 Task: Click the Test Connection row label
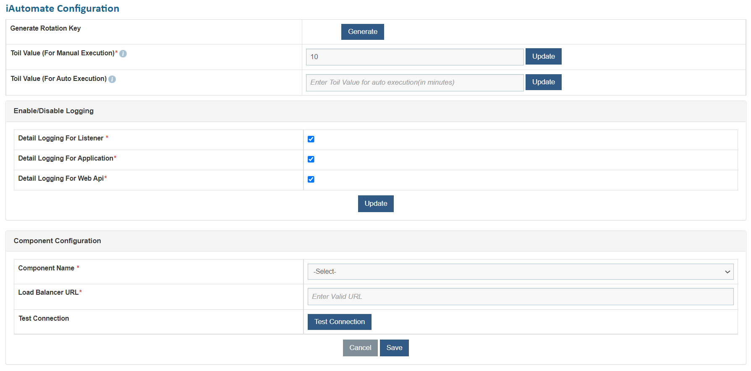[44, 319]
